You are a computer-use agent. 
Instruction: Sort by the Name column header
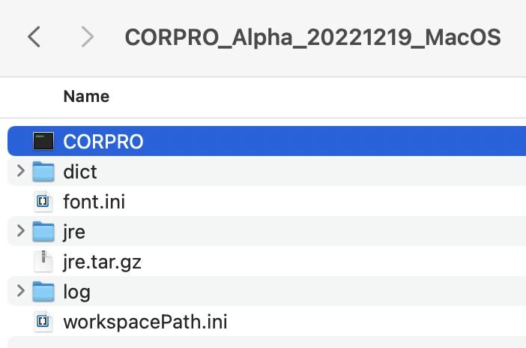(x=86, y=97)
